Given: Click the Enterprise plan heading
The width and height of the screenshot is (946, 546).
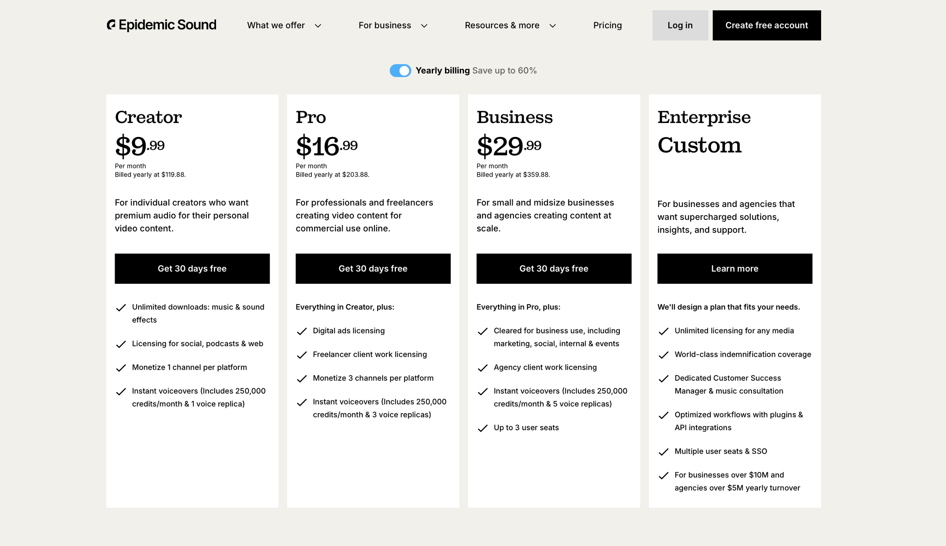Looking at the screenshot, I should tap(704, 117).
